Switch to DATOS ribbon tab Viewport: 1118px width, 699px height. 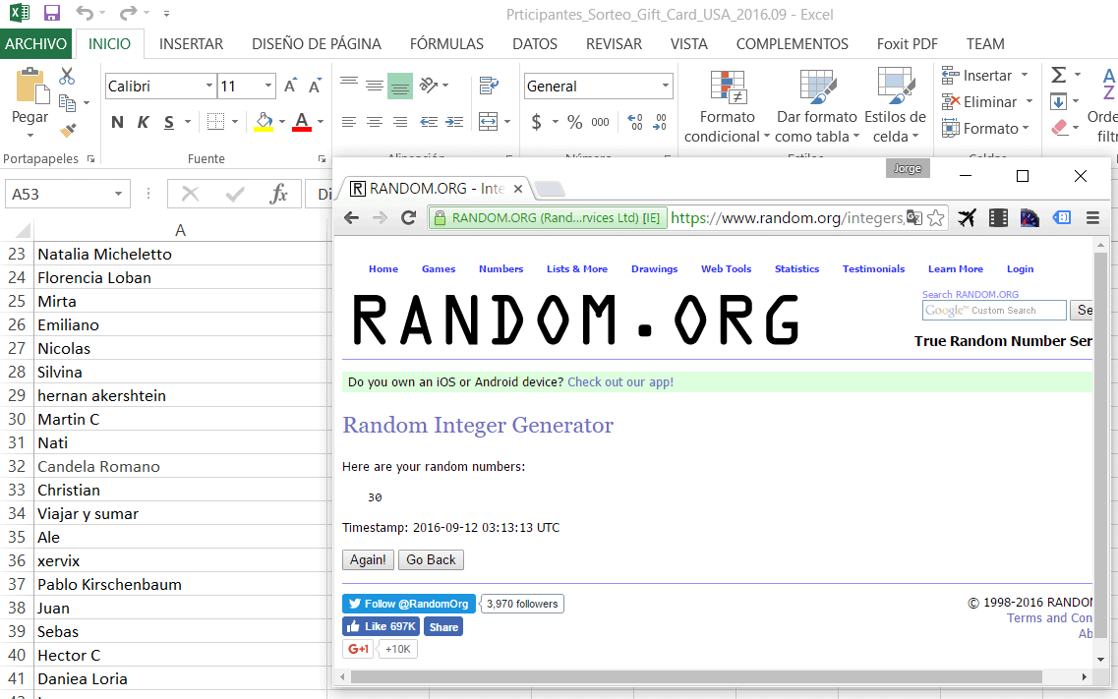click(x=535, y=44)
